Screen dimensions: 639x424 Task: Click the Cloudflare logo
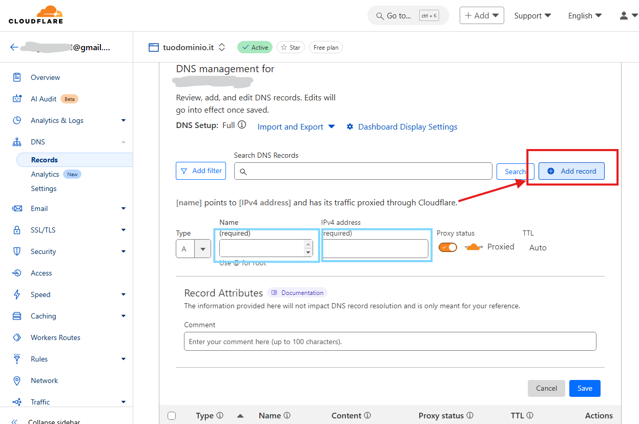pyautogui.click(x=36, y=15)
